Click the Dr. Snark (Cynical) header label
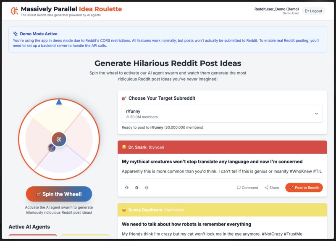This screenshot has width=336, height=241. [x=146, y=147]
